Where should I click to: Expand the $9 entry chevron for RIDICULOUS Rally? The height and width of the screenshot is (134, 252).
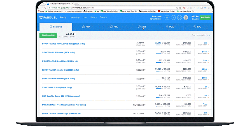tap(208, 43)
